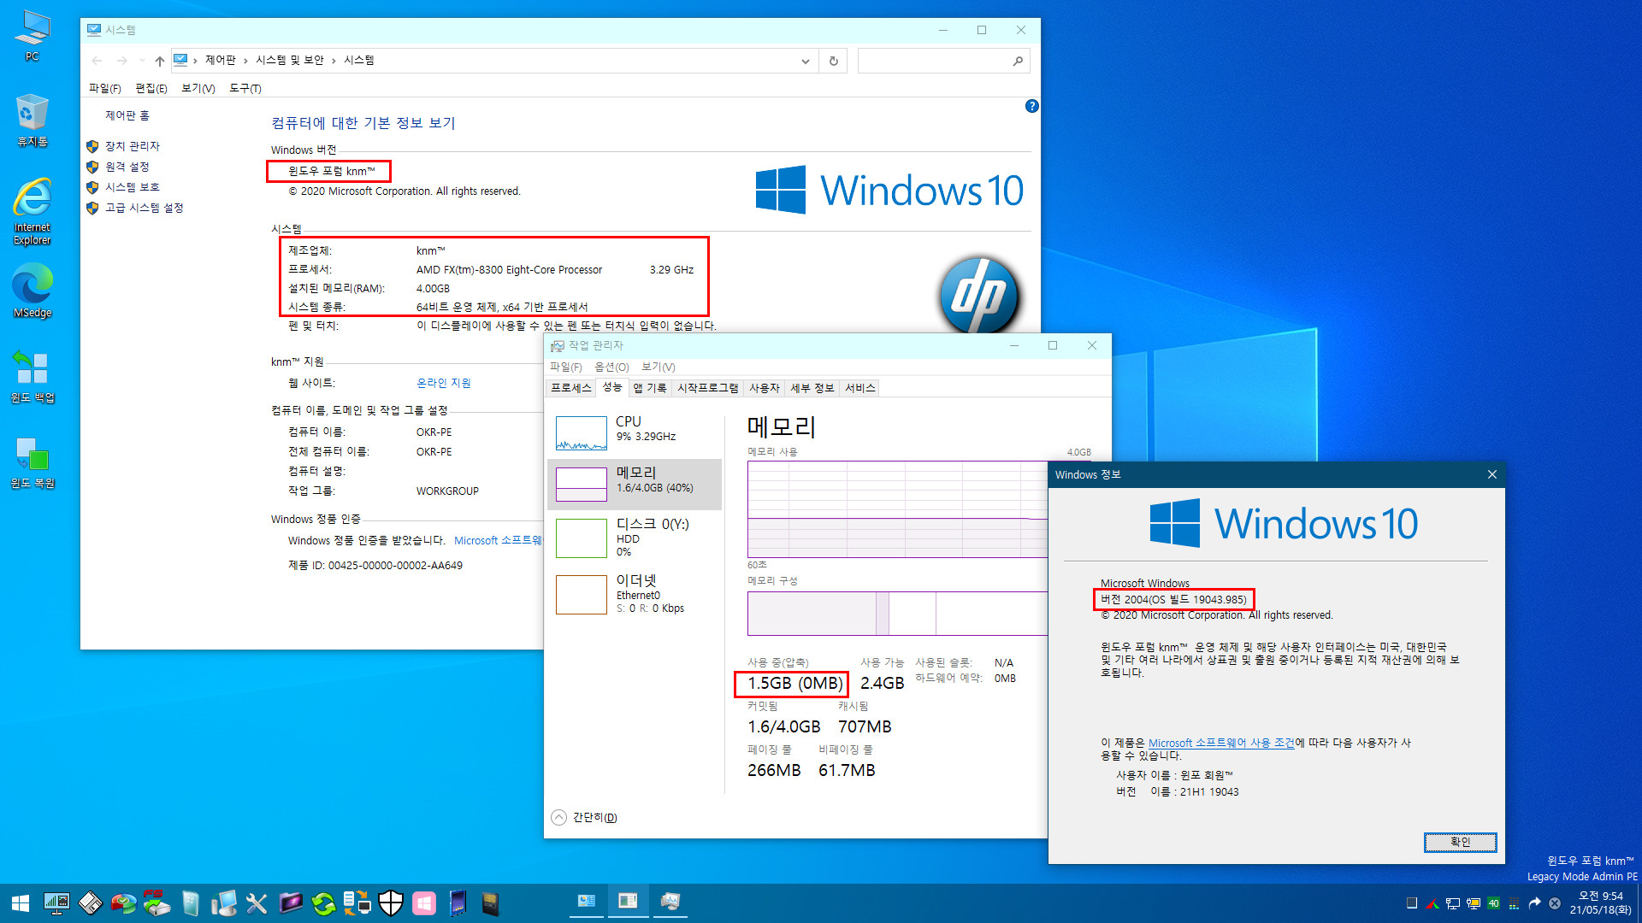Open the 도구(T) menu in System window
1642x923 pixels.
245,88
